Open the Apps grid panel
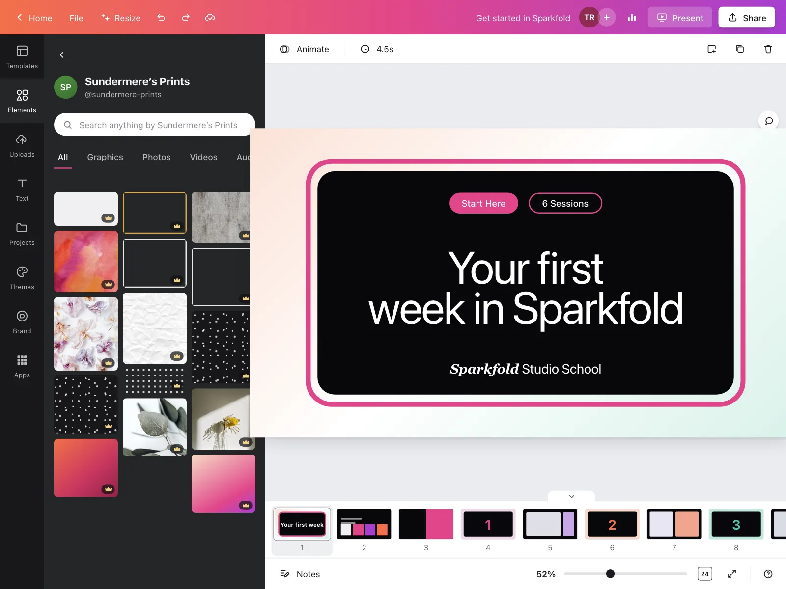 (x=22, y=366)
